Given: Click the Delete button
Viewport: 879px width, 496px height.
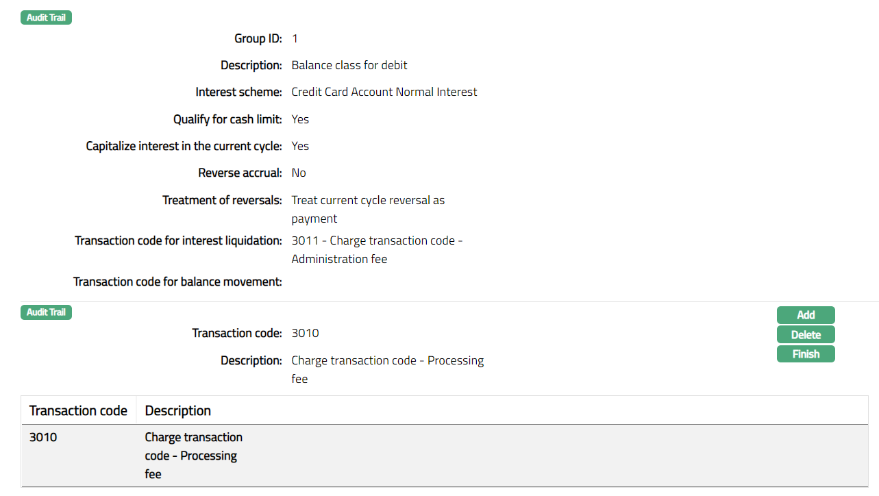Looking at the screenshot, I should 805,335.
